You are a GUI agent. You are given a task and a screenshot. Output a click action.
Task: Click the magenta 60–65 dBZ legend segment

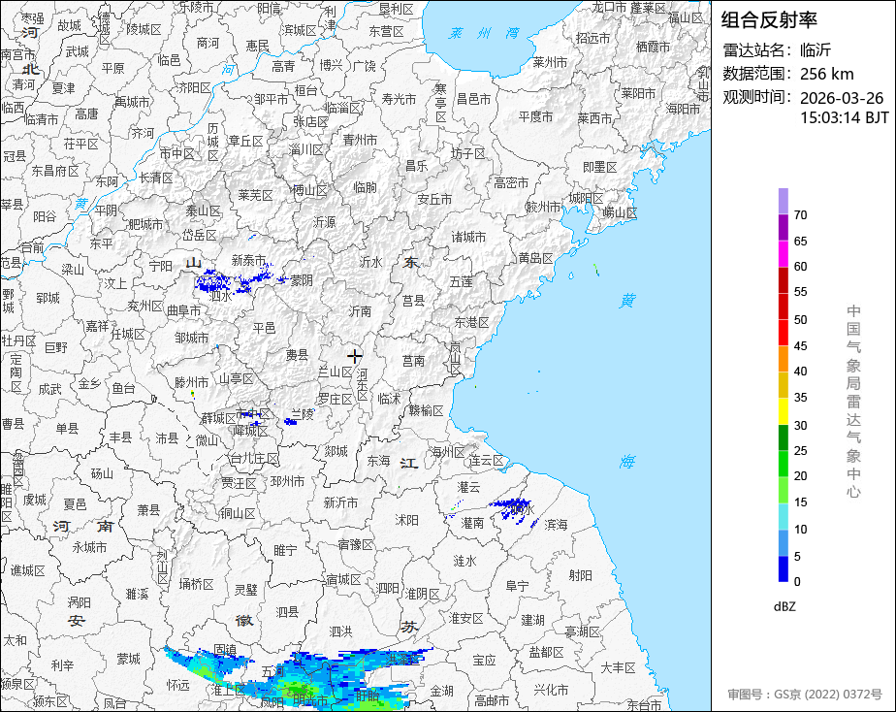[783, 254]
